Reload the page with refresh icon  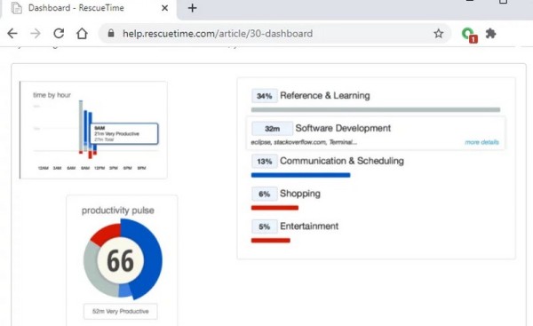(x=59, y=34)
